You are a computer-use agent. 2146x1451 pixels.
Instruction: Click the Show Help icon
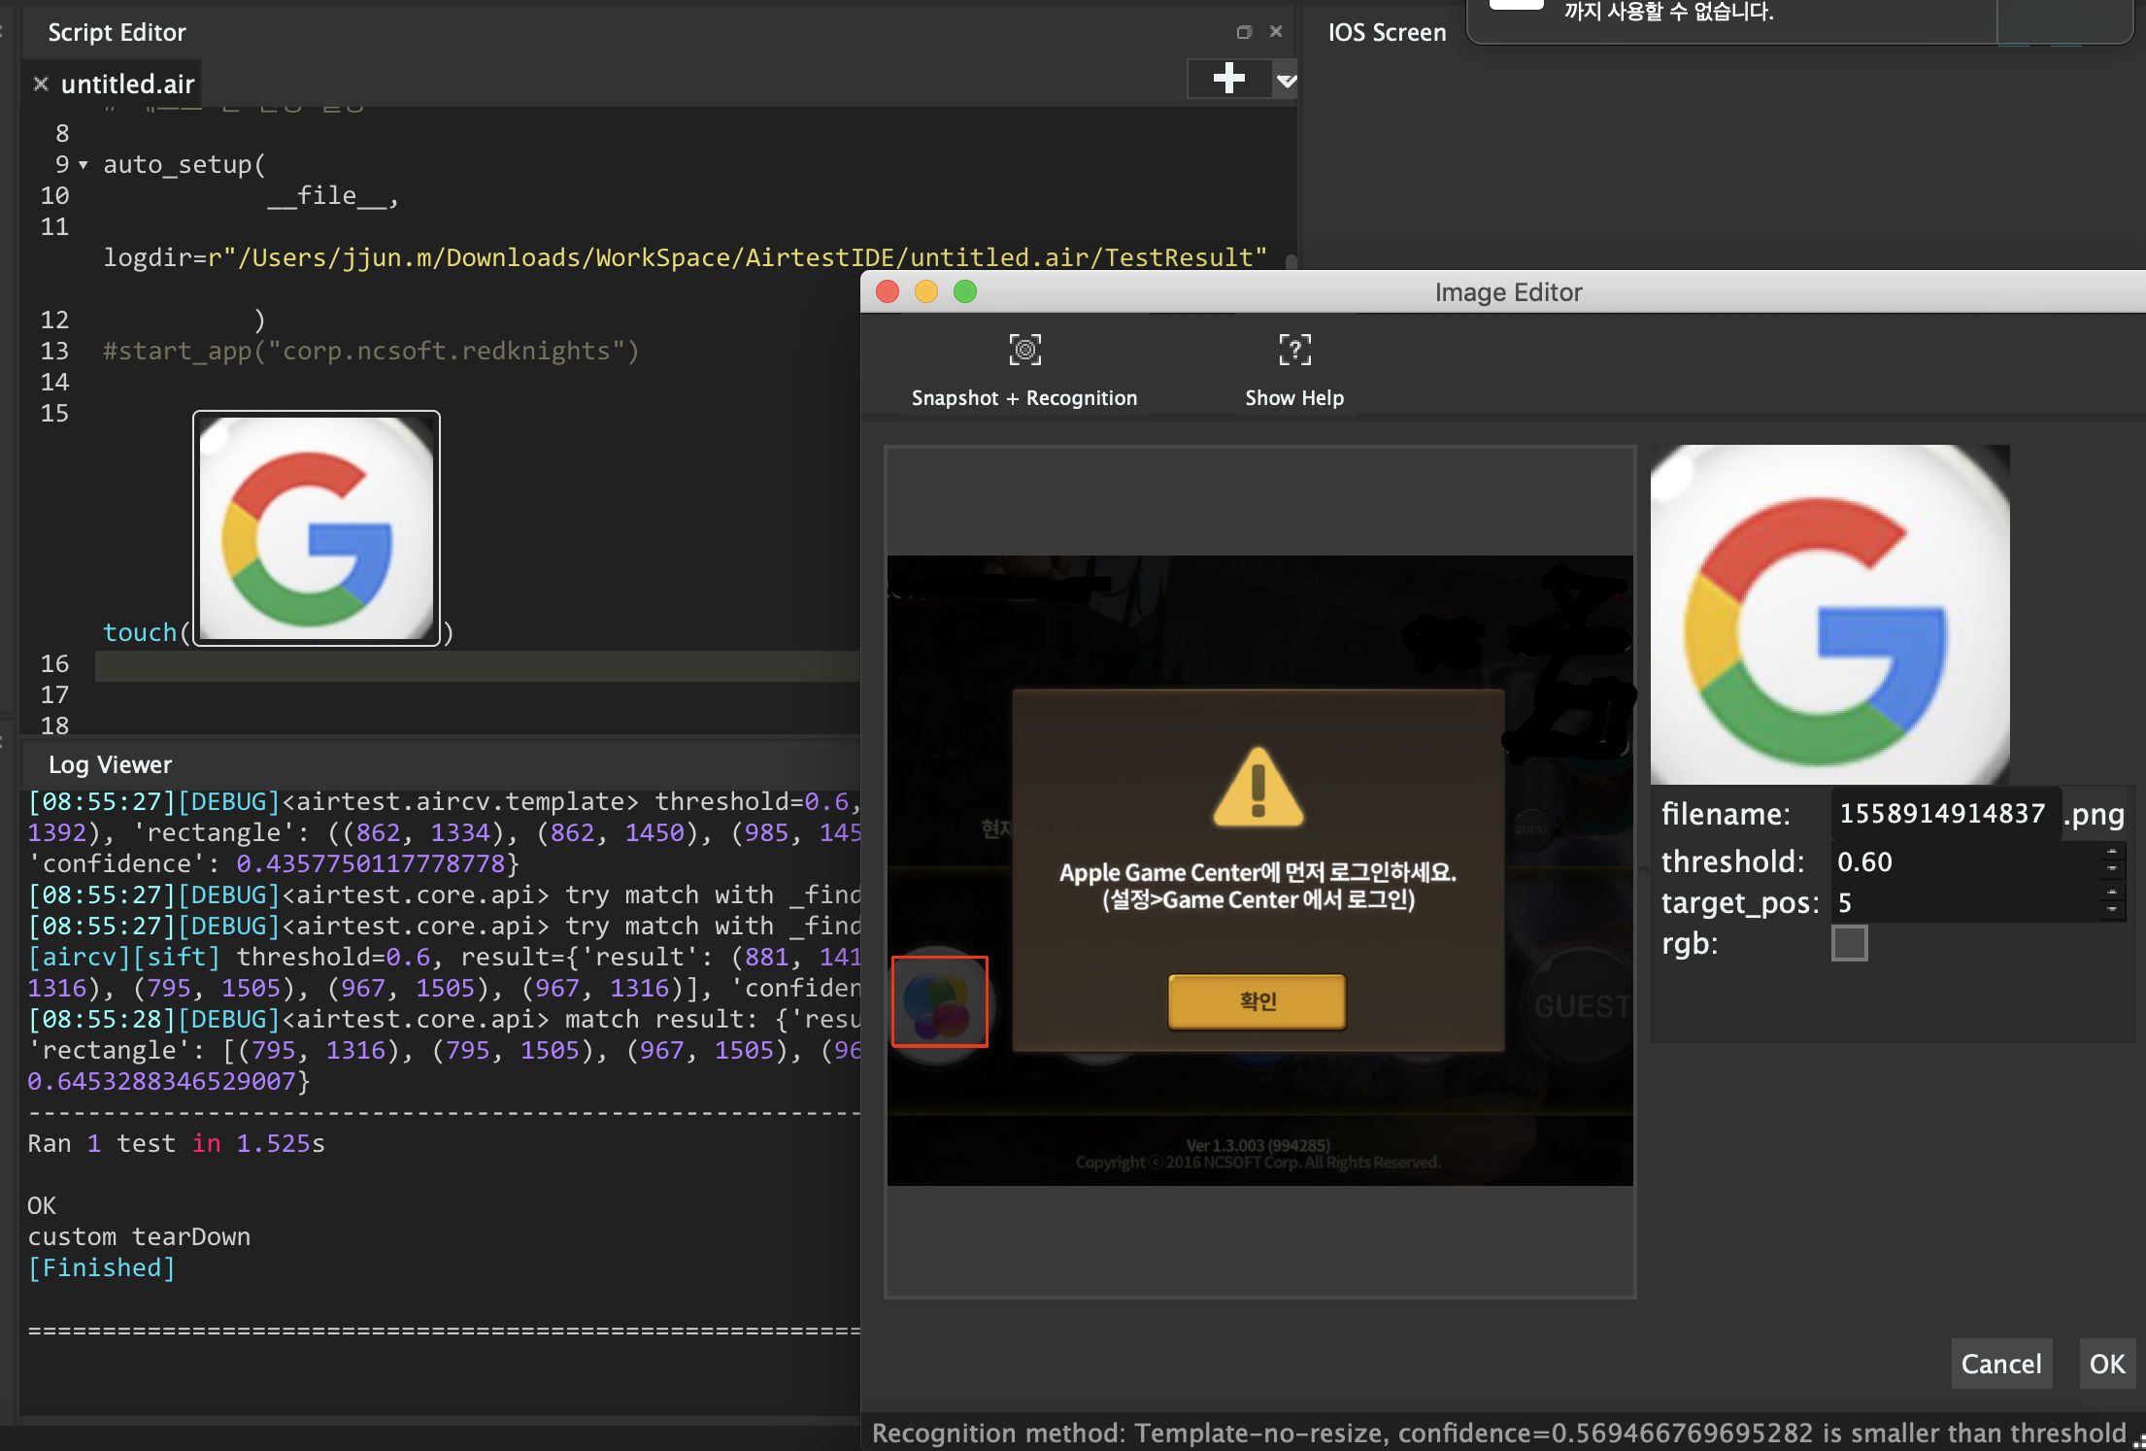pos(1293,350)
